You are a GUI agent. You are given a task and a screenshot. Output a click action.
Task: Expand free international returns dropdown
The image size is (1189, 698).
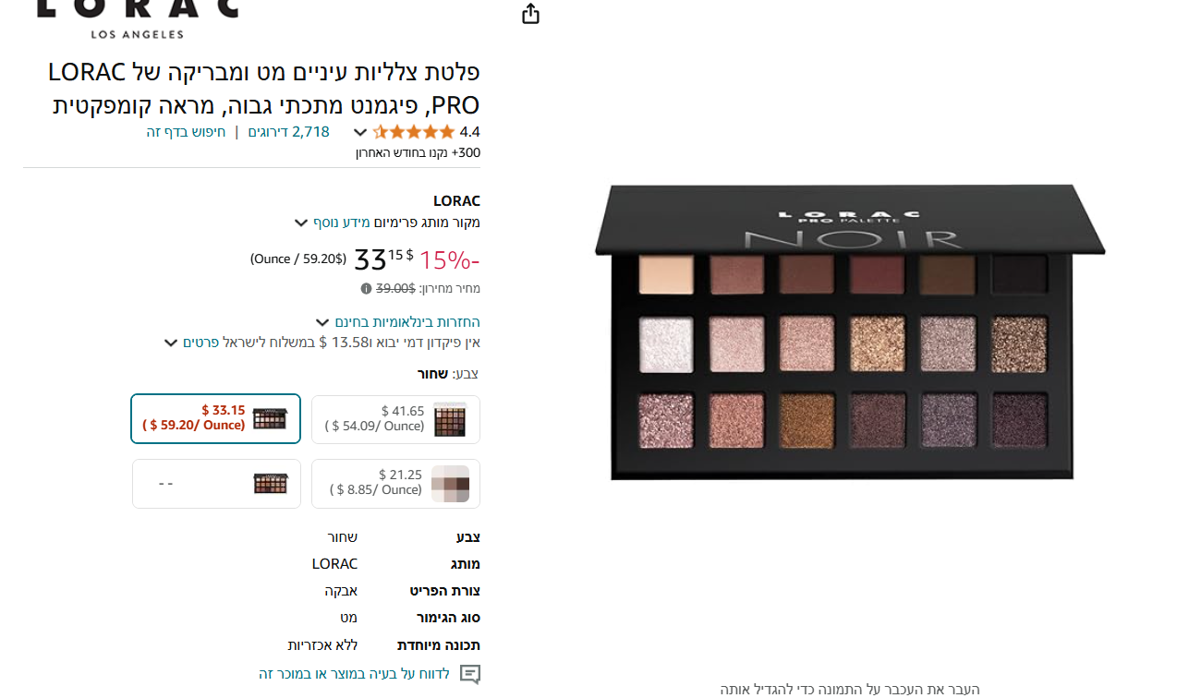pos(322,322)
